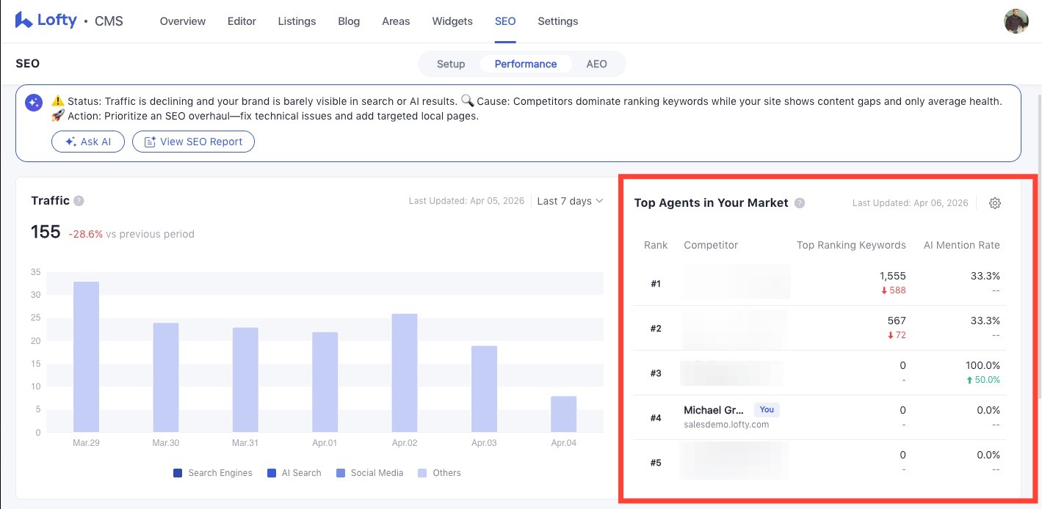Toggle the Social Media legend item
Viewport: 1042px width, 509px height.
pyautogui.click(x=369, y=473)
